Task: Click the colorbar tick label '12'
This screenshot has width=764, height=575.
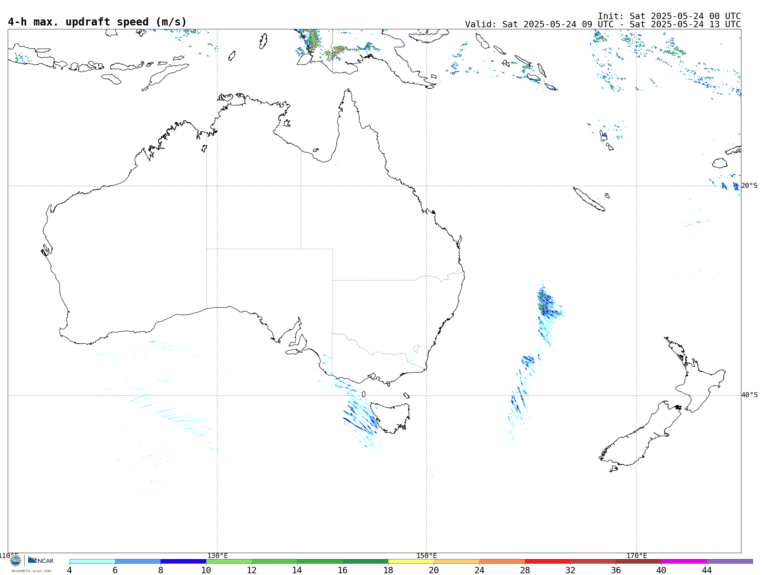Action: pyautogui.click(x=252, y=570)
